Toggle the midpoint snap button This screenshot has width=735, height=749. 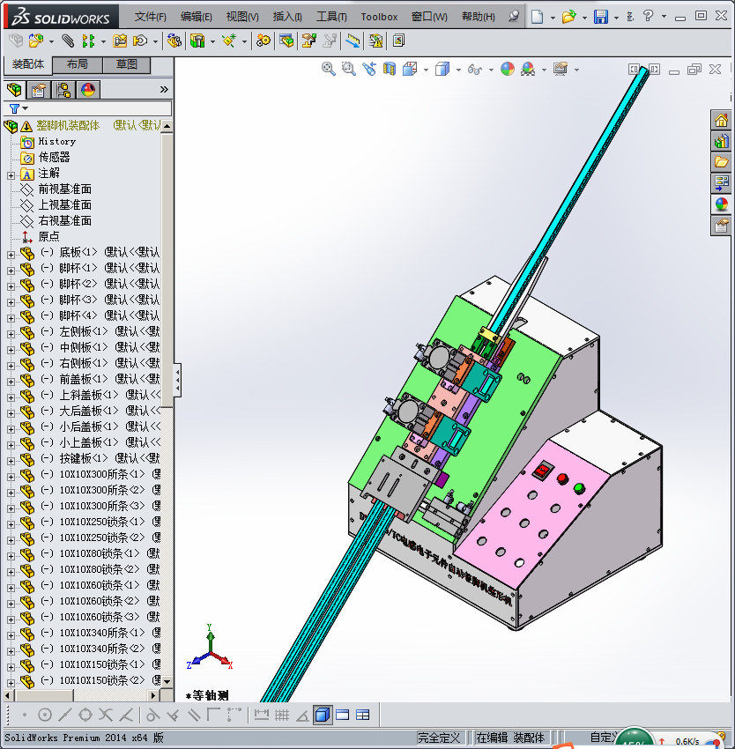click(x=64, y=716)
